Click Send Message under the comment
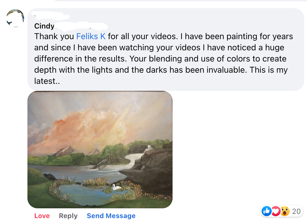The height and width of the screenshot is (222, 307). click(111, 216)
